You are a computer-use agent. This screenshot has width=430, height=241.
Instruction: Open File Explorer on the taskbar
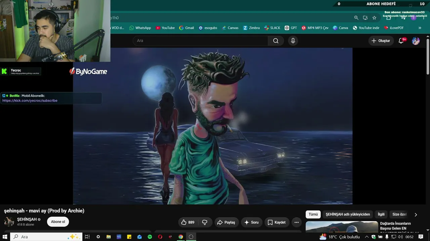(109, 237)
